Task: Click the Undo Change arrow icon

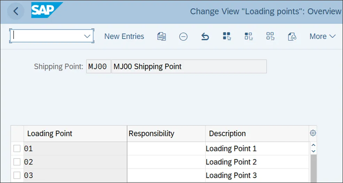Action: point(205,37)
